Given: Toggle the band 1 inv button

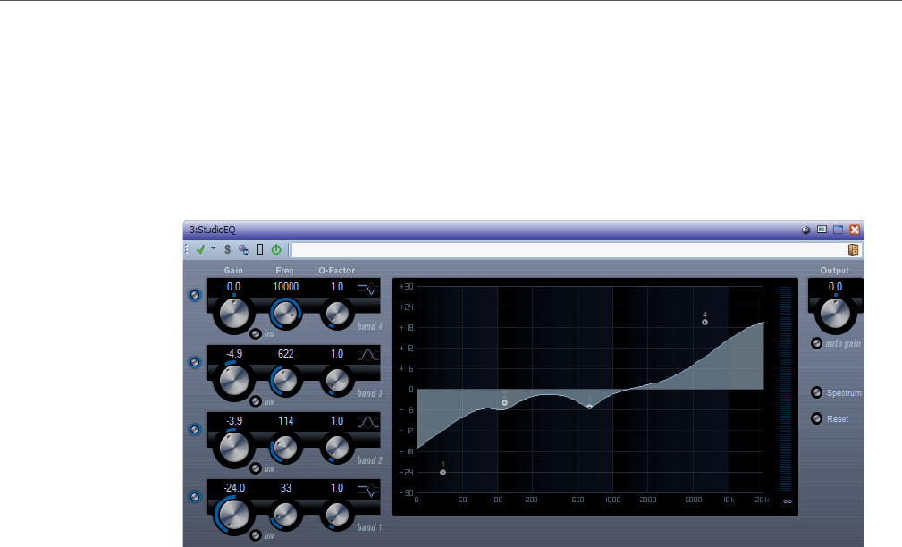Looking at the screenshot, I should pyautogui.click(x=256, y=534).
